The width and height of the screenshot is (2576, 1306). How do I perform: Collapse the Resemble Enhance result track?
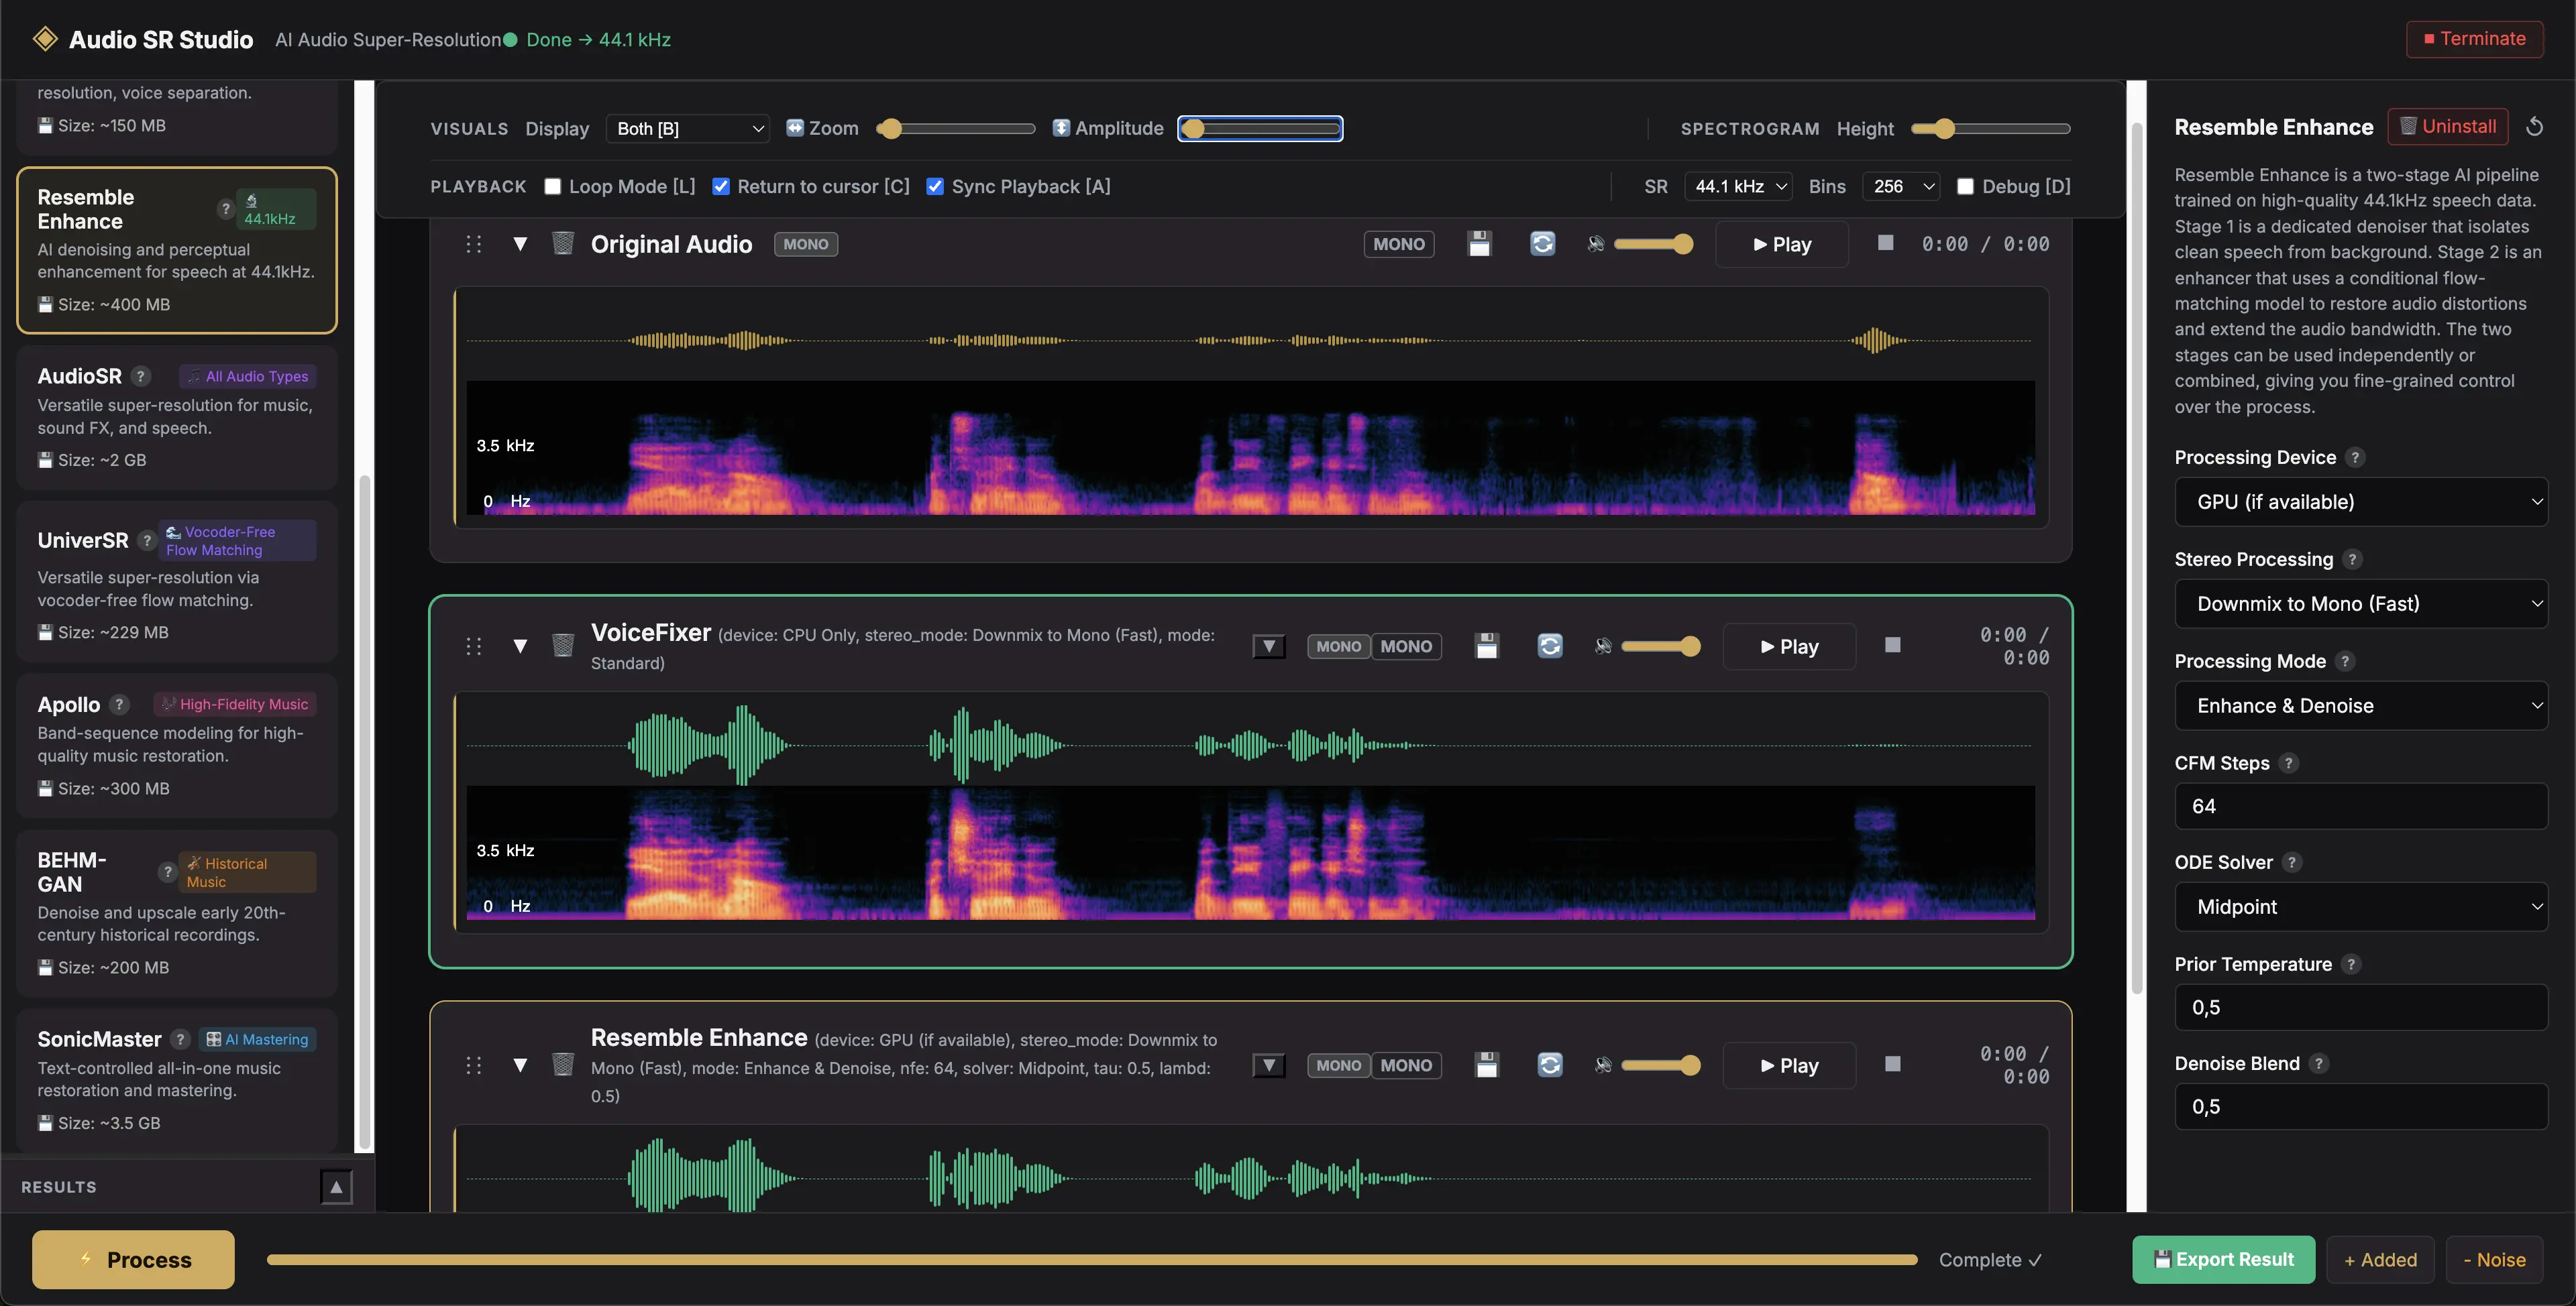(x=520, y=1065)
